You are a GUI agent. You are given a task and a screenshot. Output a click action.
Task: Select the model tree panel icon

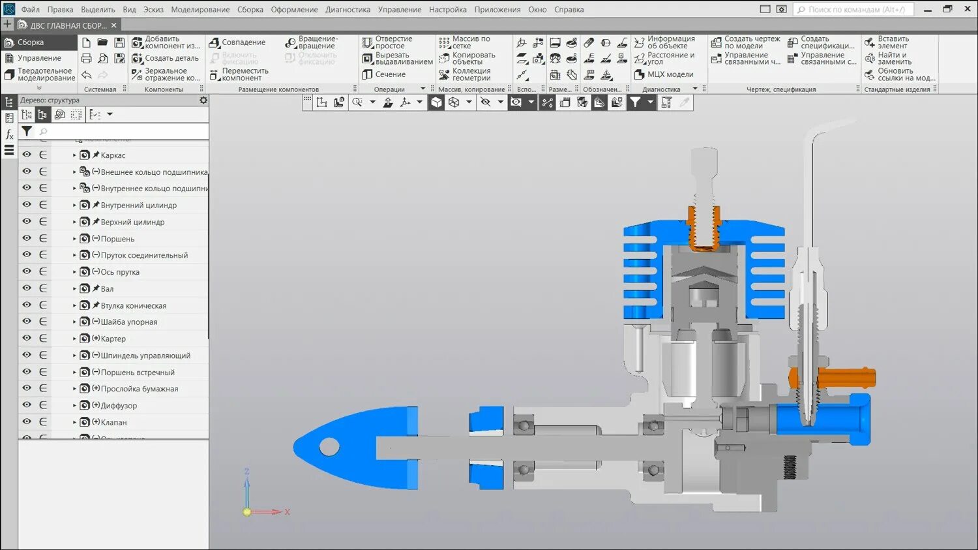coord(9,102)
